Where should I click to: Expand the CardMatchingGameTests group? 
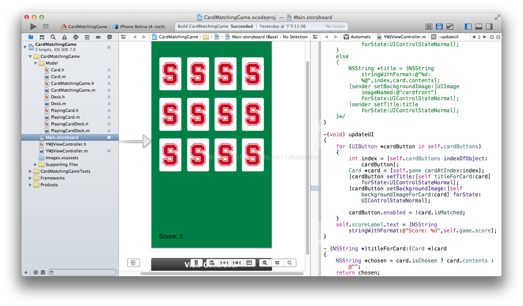click(x=30, y=171)
